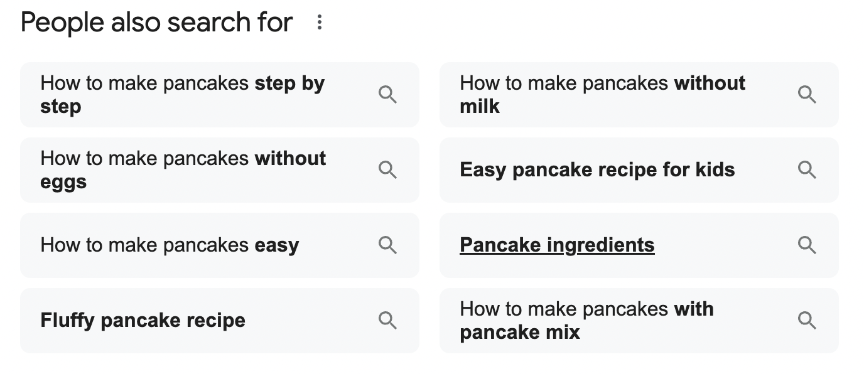
Task: Click the magnifier icon for "How to make pancakes easy"
Action: click(x=387, y=245)
